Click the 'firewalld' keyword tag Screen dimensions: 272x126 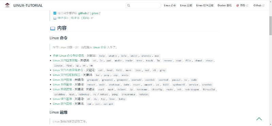(209, 89)
